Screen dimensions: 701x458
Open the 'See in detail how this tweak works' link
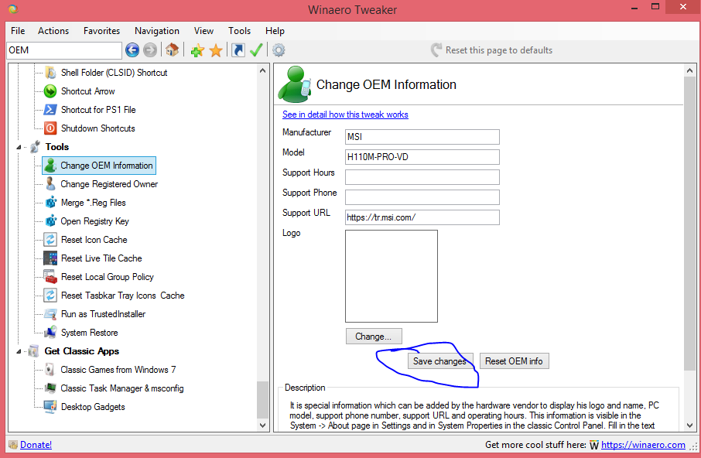click(345, 114)
